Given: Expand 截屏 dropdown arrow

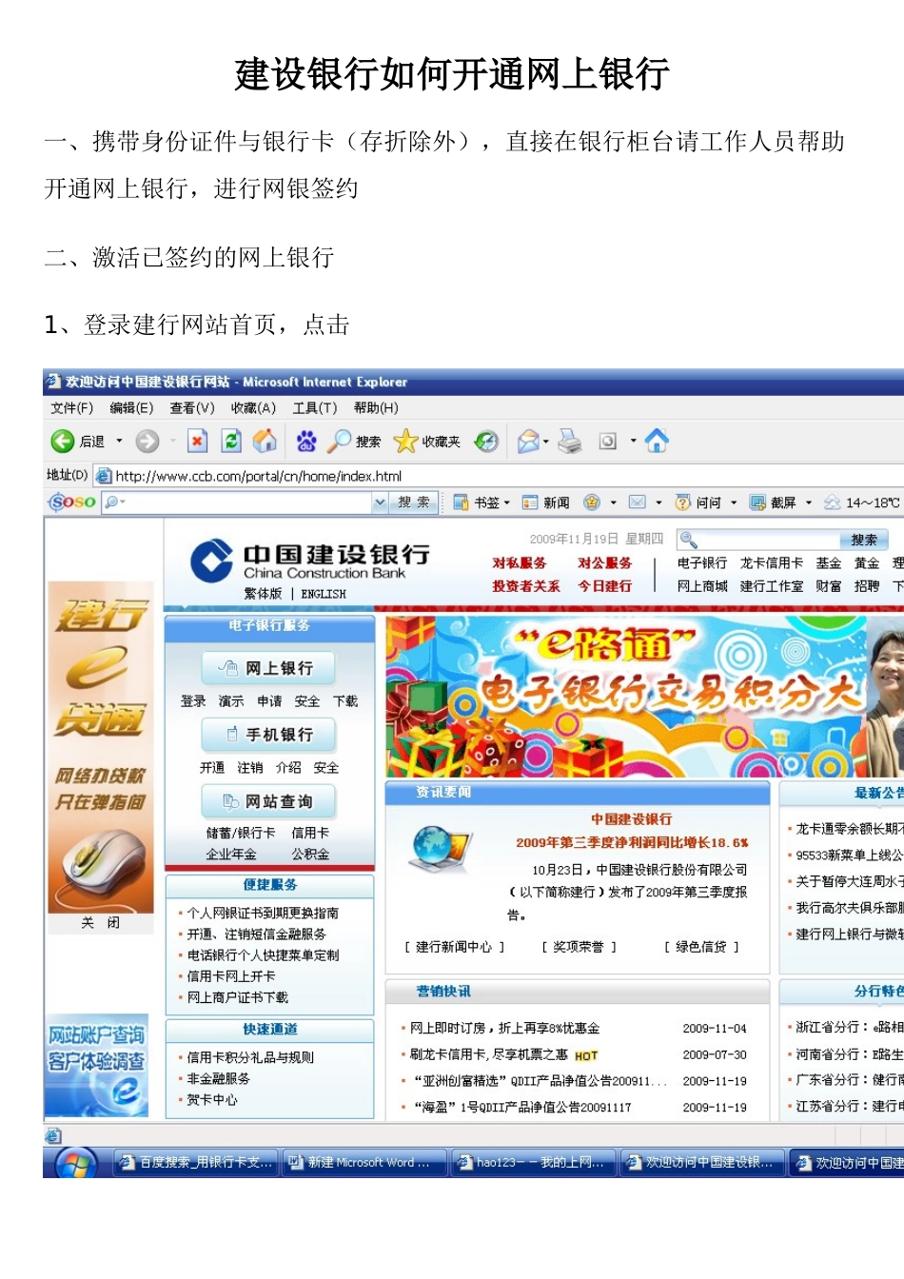Looking at the screenshot, I should (809, 502).
